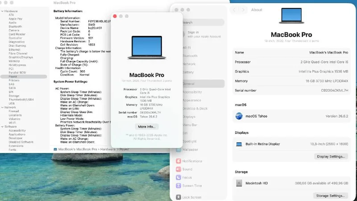Click the Macintosh HD drive icon
Image resolution: width=357 pixels, height=201 pixels.
pos(239,183)
